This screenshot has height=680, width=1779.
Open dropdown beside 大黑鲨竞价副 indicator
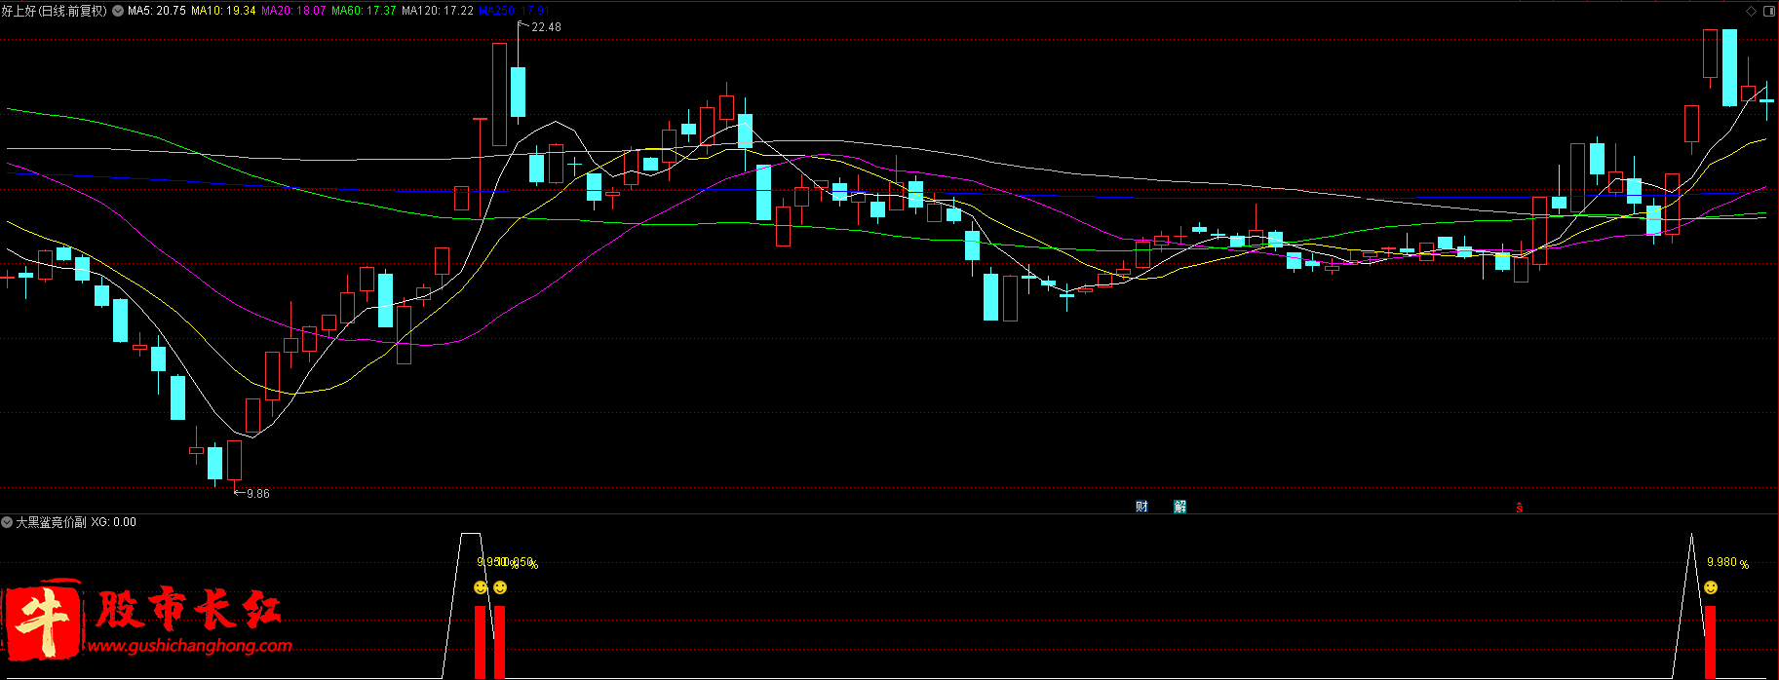tap(7, 522)
